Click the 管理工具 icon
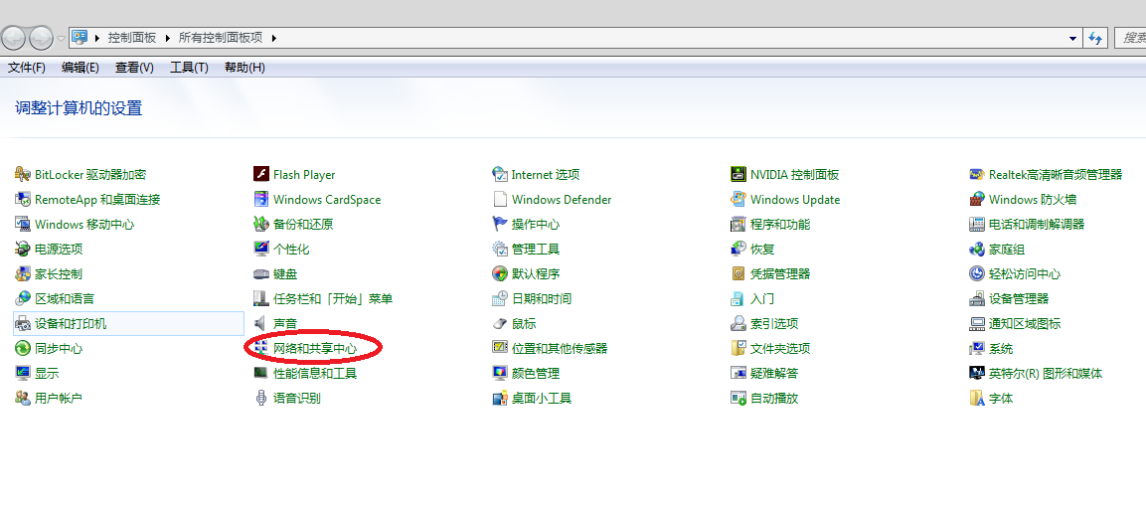Viewport: 1146px width, 512px height. coord(500,249)
